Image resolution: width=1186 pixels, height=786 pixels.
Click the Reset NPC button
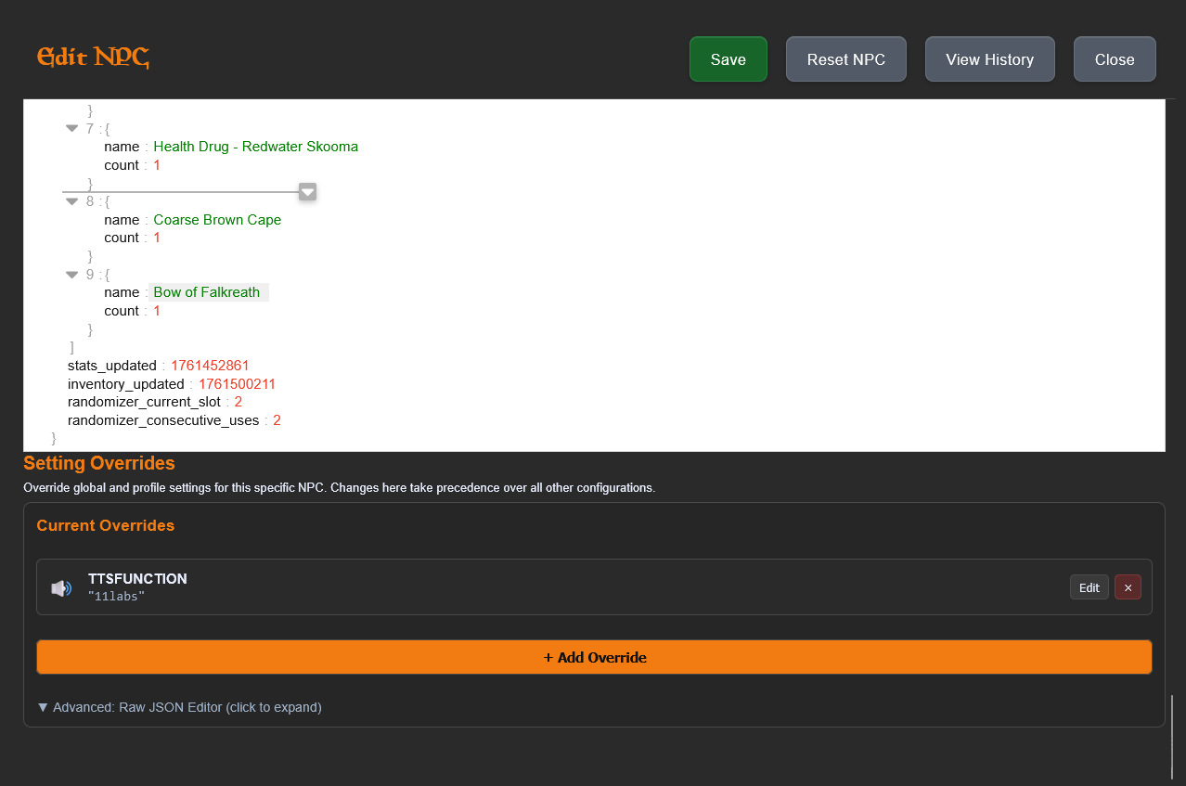click(845, 59)
